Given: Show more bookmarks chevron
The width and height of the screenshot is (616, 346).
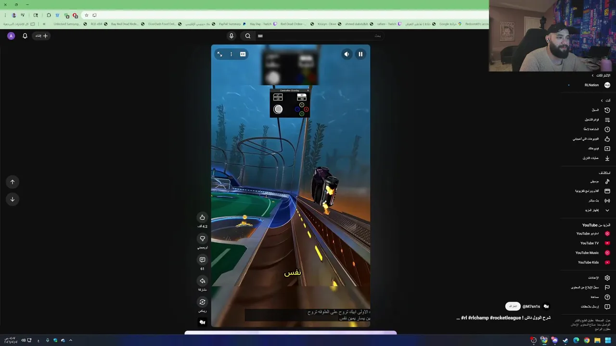Looking at the screenshot, I should click(44, 24).
